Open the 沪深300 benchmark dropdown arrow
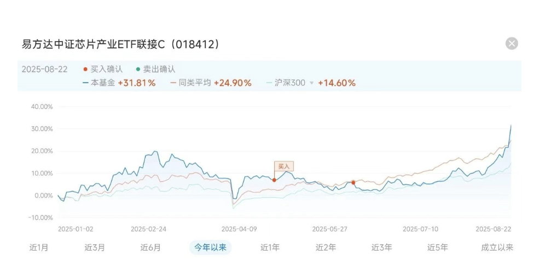545x278 pixels. tap(311, 83)
